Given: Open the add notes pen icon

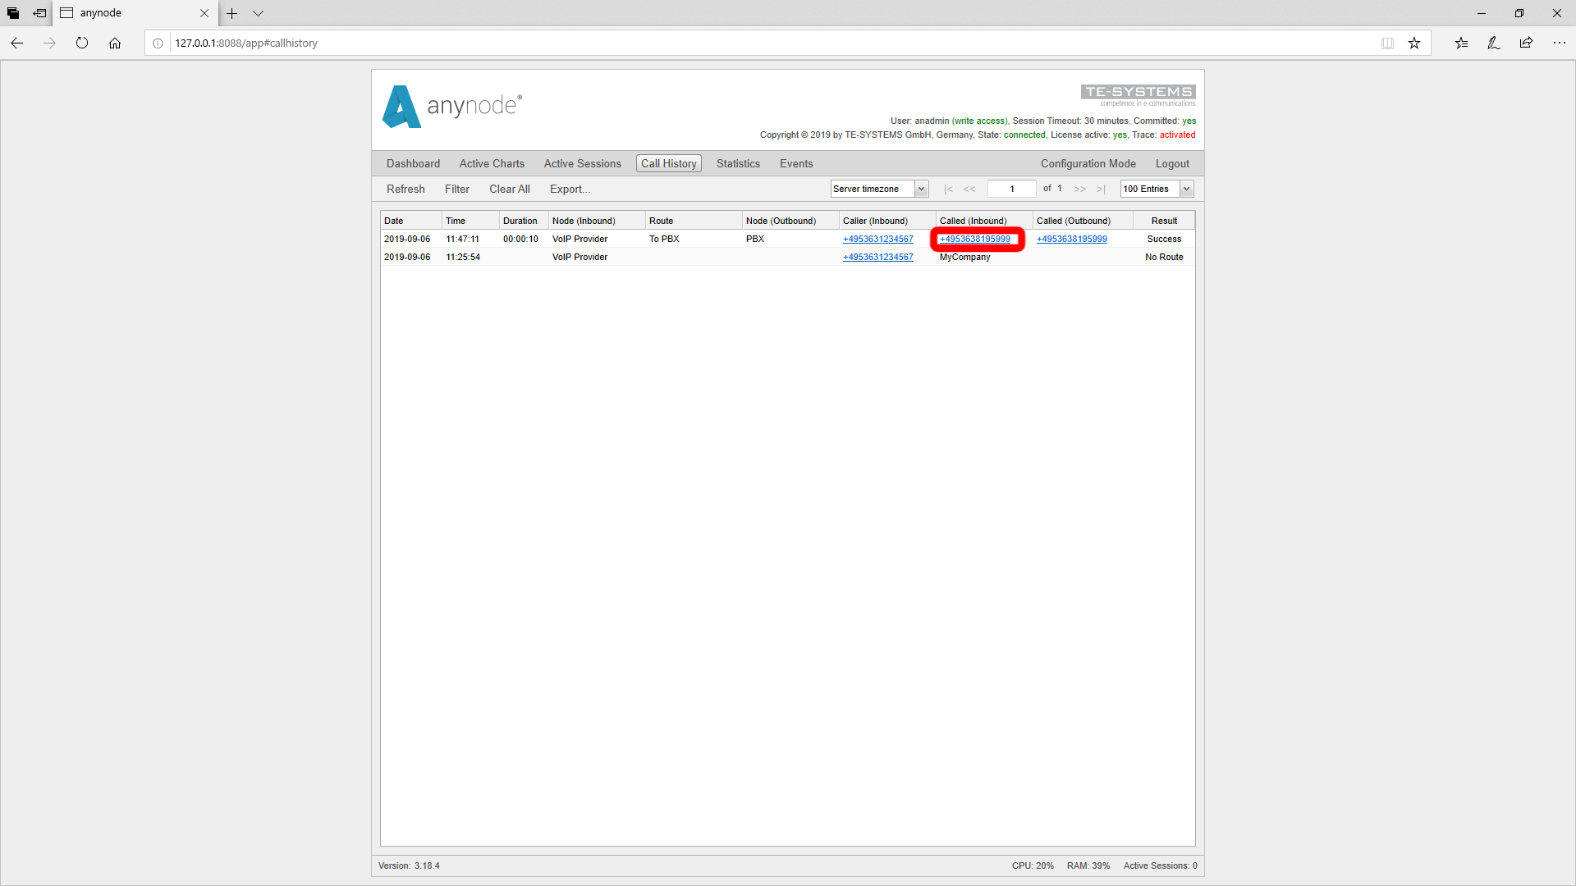Looking at the screenshot, I should click(x=1494, y=43).
